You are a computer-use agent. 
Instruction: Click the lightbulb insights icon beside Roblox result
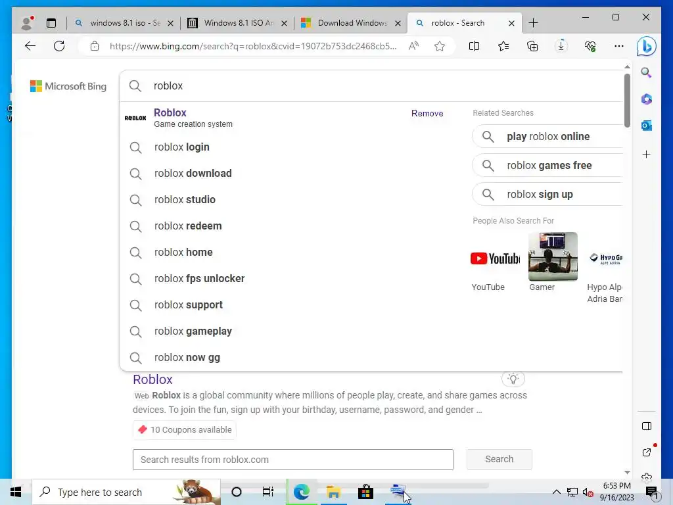click(x=513, y=379)
